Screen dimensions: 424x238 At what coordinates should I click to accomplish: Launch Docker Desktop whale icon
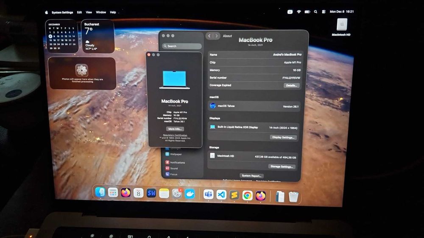tap(190, 194)
